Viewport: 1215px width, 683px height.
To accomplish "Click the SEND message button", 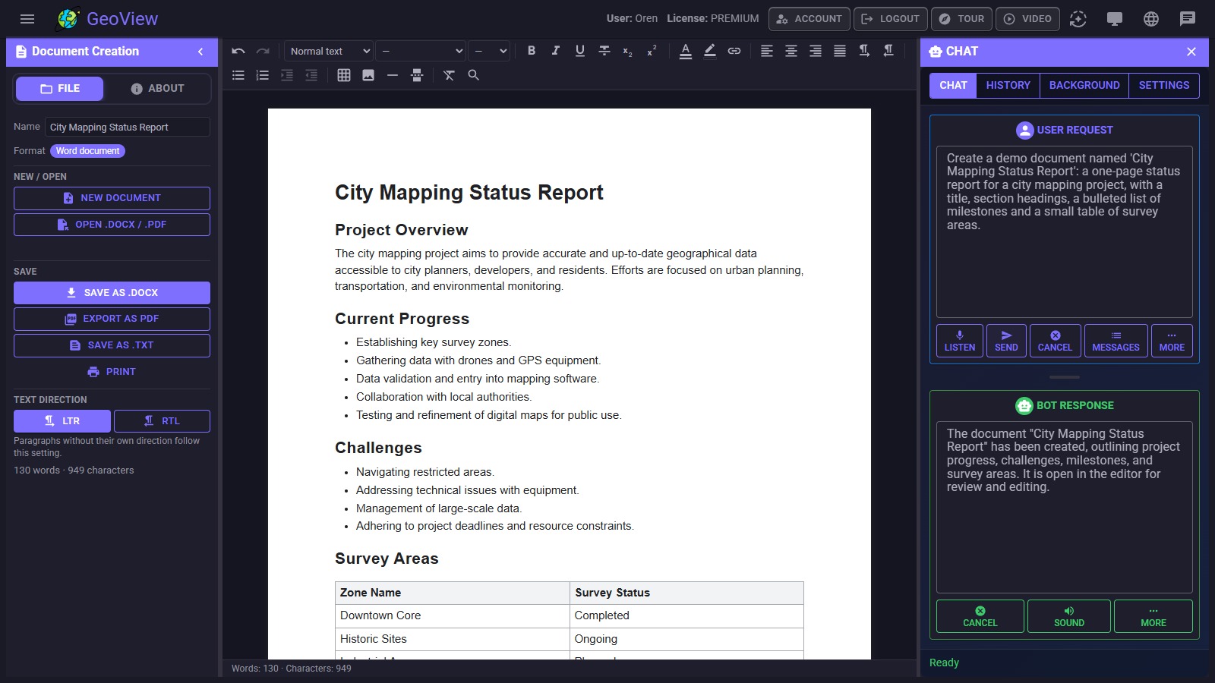I will pyautogui.click(x=1006, y=341).
